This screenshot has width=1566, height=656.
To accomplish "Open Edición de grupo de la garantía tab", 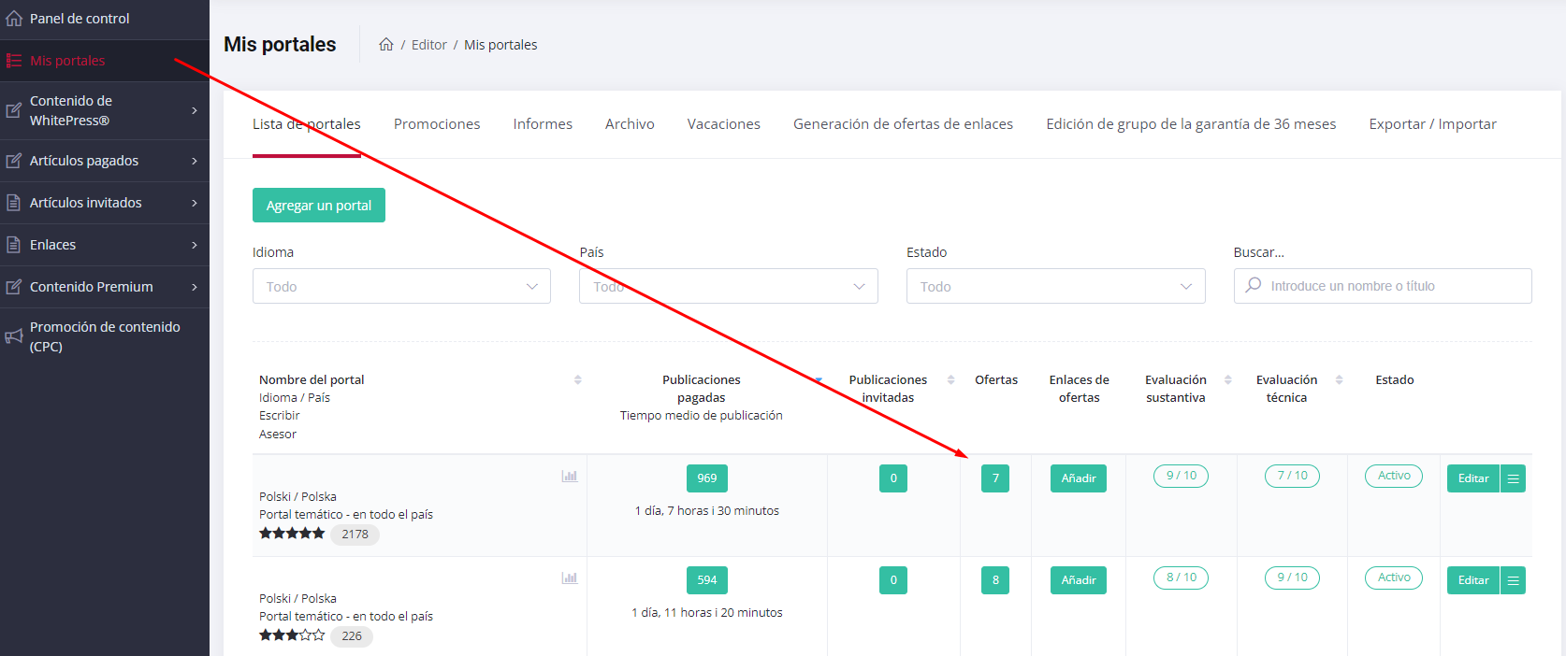I will click(1191, 124).
